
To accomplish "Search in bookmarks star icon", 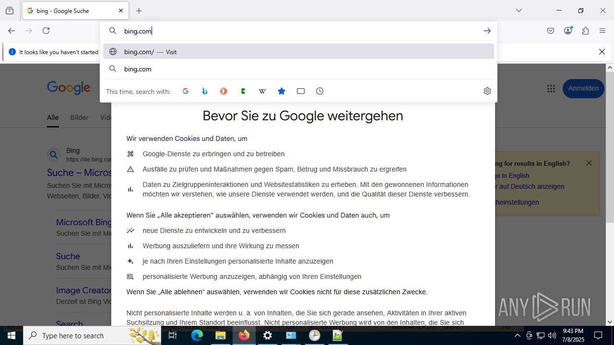I will tap(282, 91).
